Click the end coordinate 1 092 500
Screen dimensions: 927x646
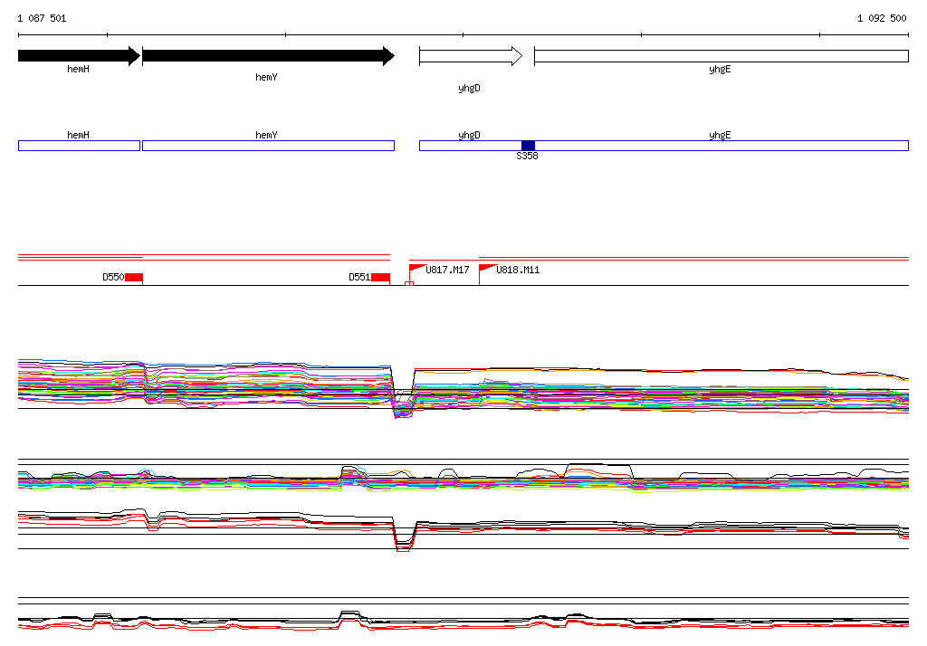pyautogui.click(x=882, y=18)
